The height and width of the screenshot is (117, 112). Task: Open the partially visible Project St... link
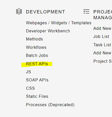click(x=103, y=61)
